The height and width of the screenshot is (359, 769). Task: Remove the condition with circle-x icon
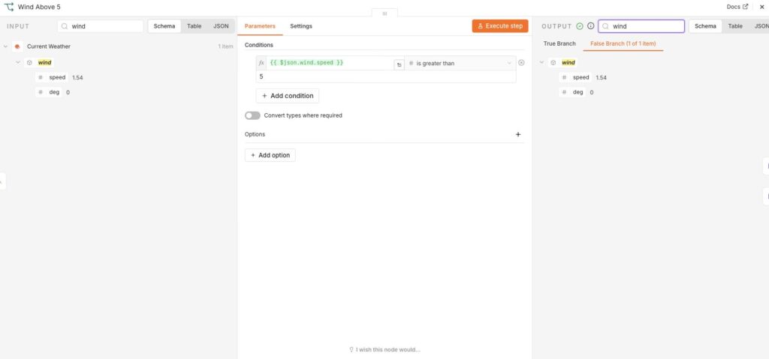tap(521, 63)
